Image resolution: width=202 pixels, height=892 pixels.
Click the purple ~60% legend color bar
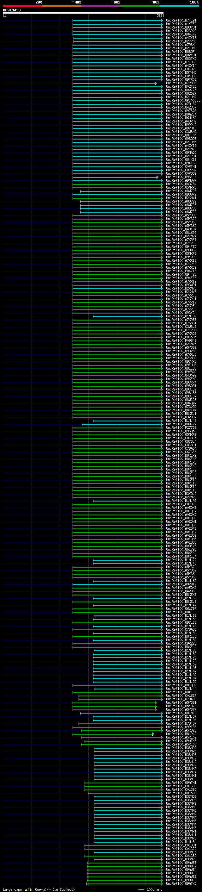[x=101, y=6]
